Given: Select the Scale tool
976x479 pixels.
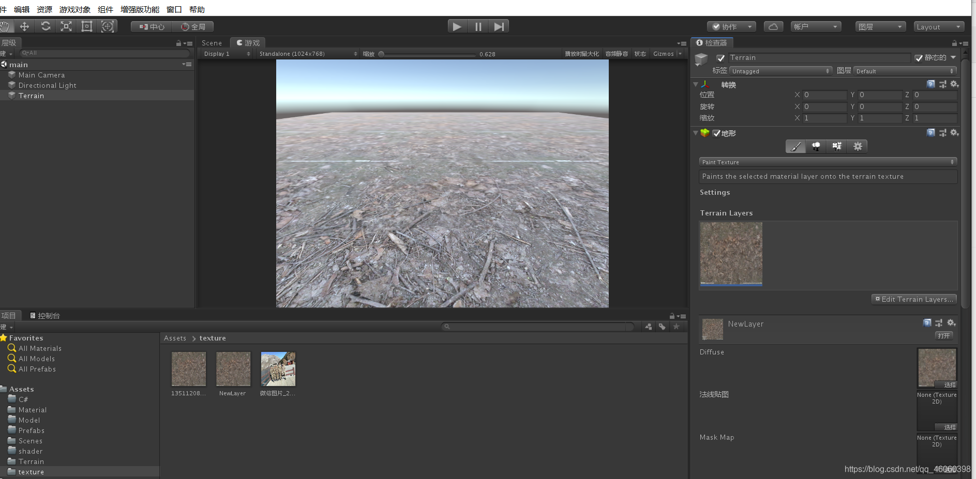Looking at the screenshot, I should (x=66, y=26).
